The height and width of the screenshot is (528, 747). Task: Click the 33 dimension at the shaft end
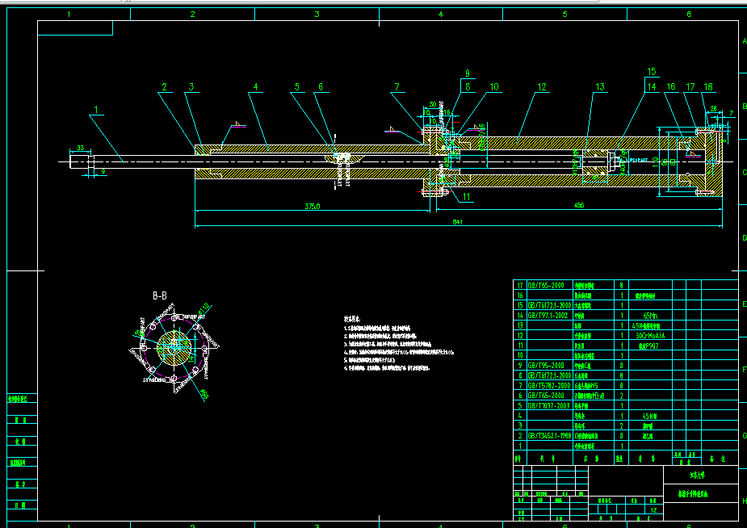[80, 148]
